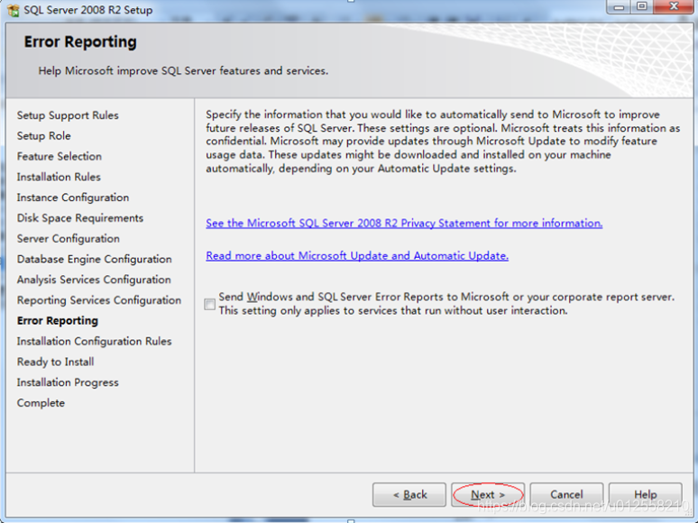The width and height of the screenshot is (698, 523).
Task: Select the bold Error Reporting sidebar step
Action: coord(58,320)
